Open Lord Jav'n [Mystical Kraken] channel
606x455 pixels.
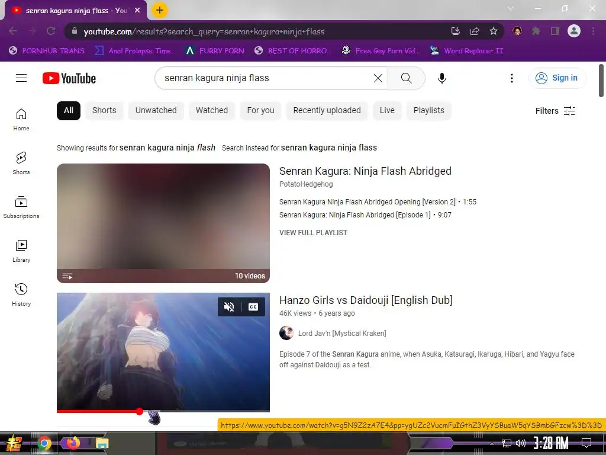(x=342, y=334)
